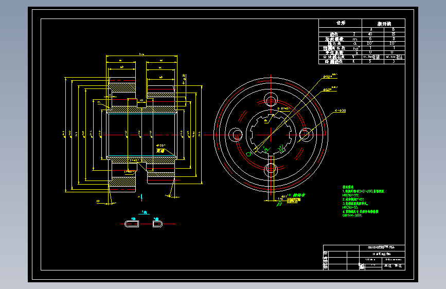
Task: Click module value 8 in the m row
Action: (x=394, y=39)
